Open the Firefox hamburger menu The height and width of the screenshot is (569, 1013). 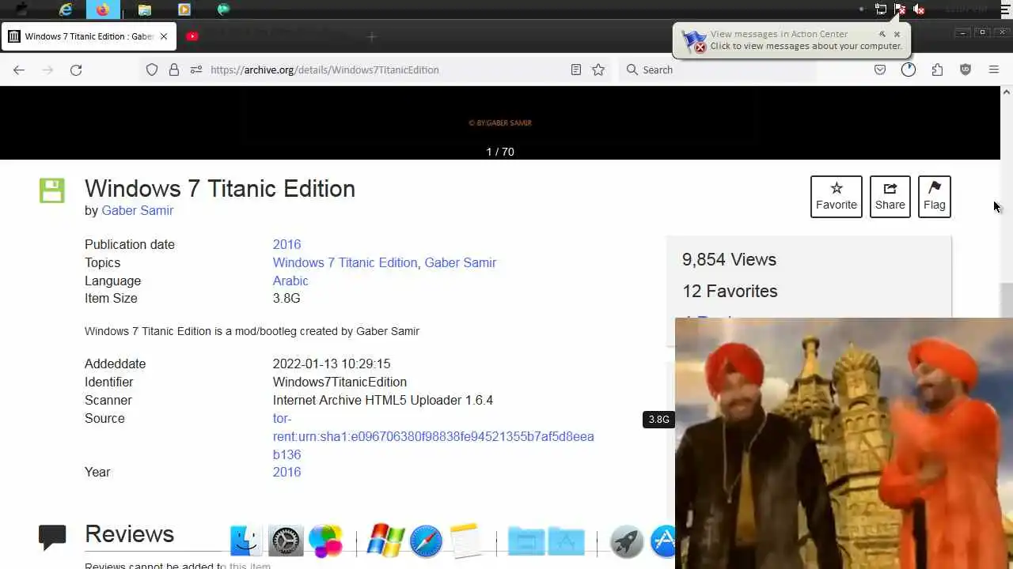(994, 70)
